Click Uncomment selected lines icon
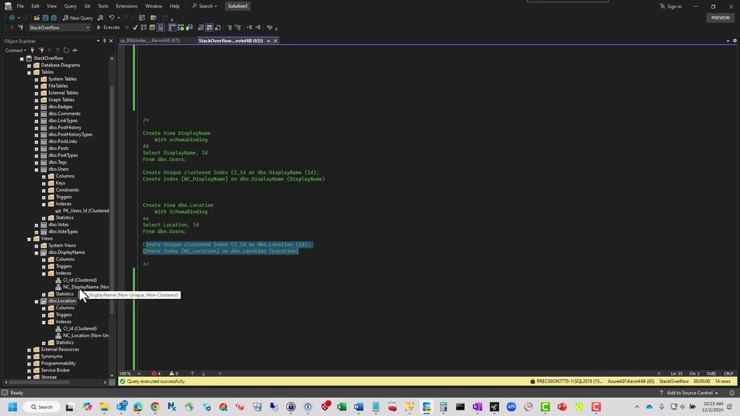The height and width of the screenshot is (416, 740). tap(237, 27)
